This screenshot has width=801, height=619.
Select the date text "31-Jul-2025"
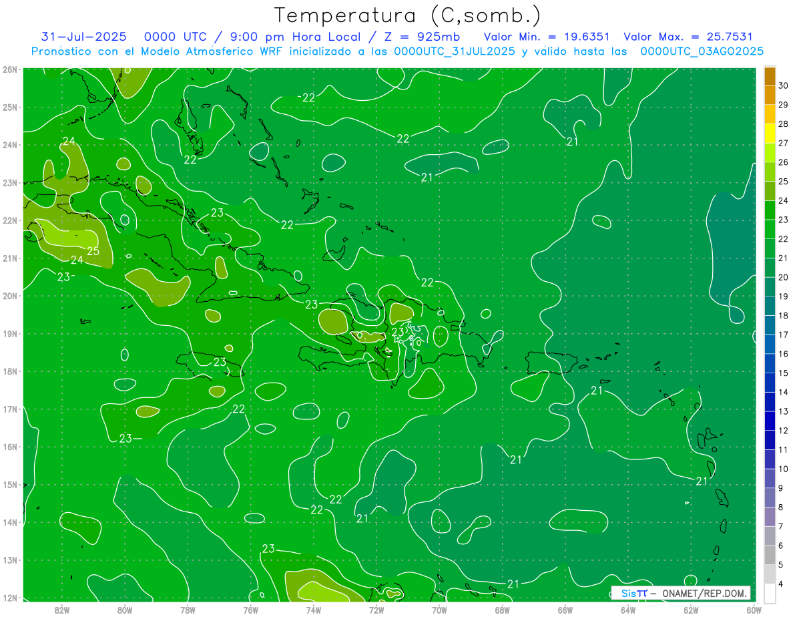pyautogui.click(x=83, y=37)
